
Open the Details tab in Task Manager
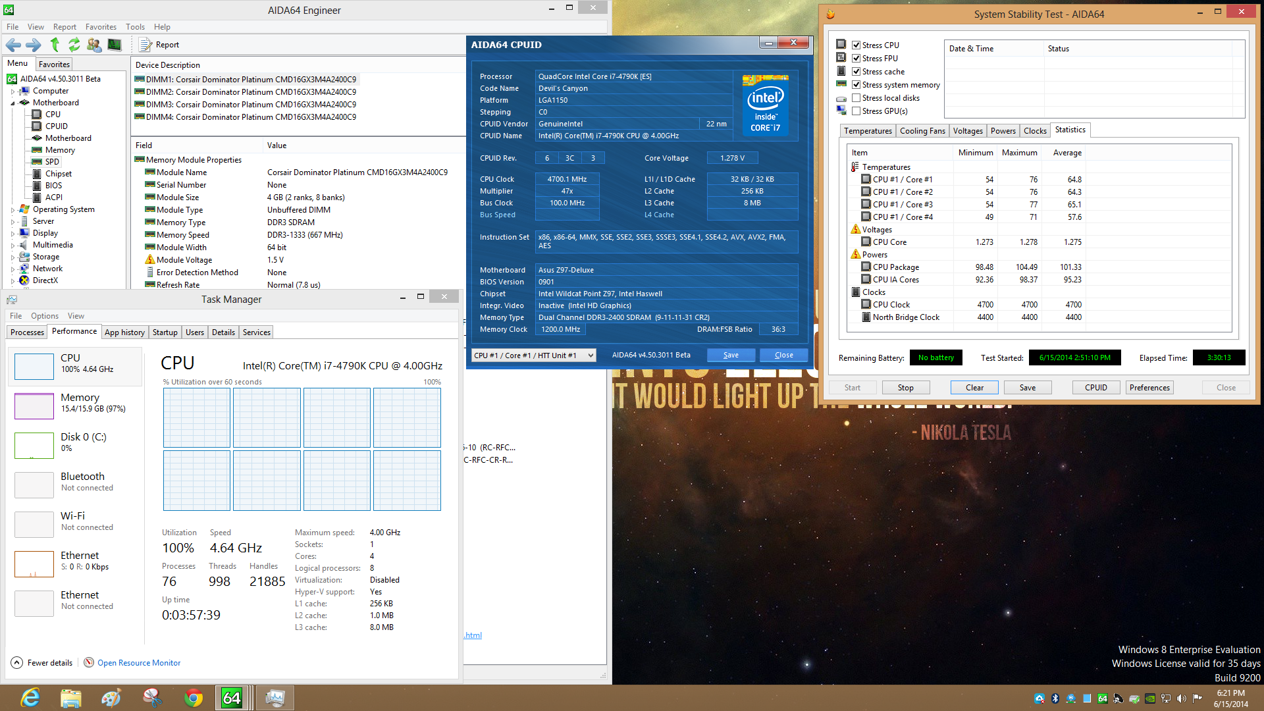223,332
